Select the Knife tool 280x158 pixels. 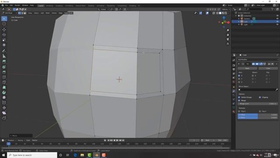point(4,83)
